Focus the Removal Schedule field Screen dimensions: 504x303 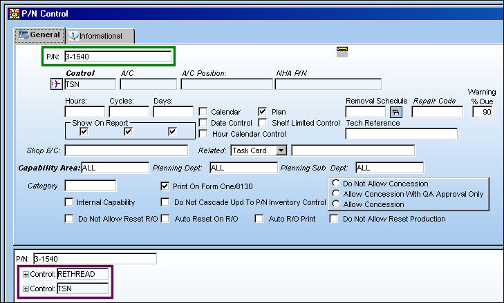[366, 112]
